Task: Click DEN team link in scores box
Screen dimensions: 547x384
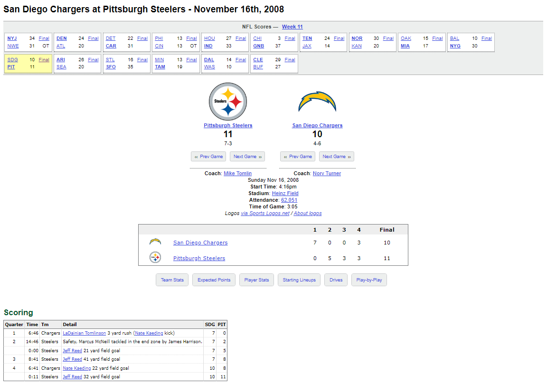Action: point(61,38)
